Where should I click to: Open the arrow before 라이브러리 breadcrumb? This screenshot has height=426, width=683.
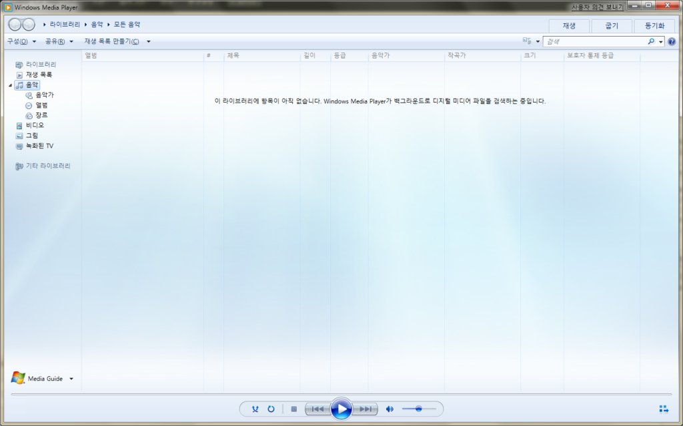(45, 25)
